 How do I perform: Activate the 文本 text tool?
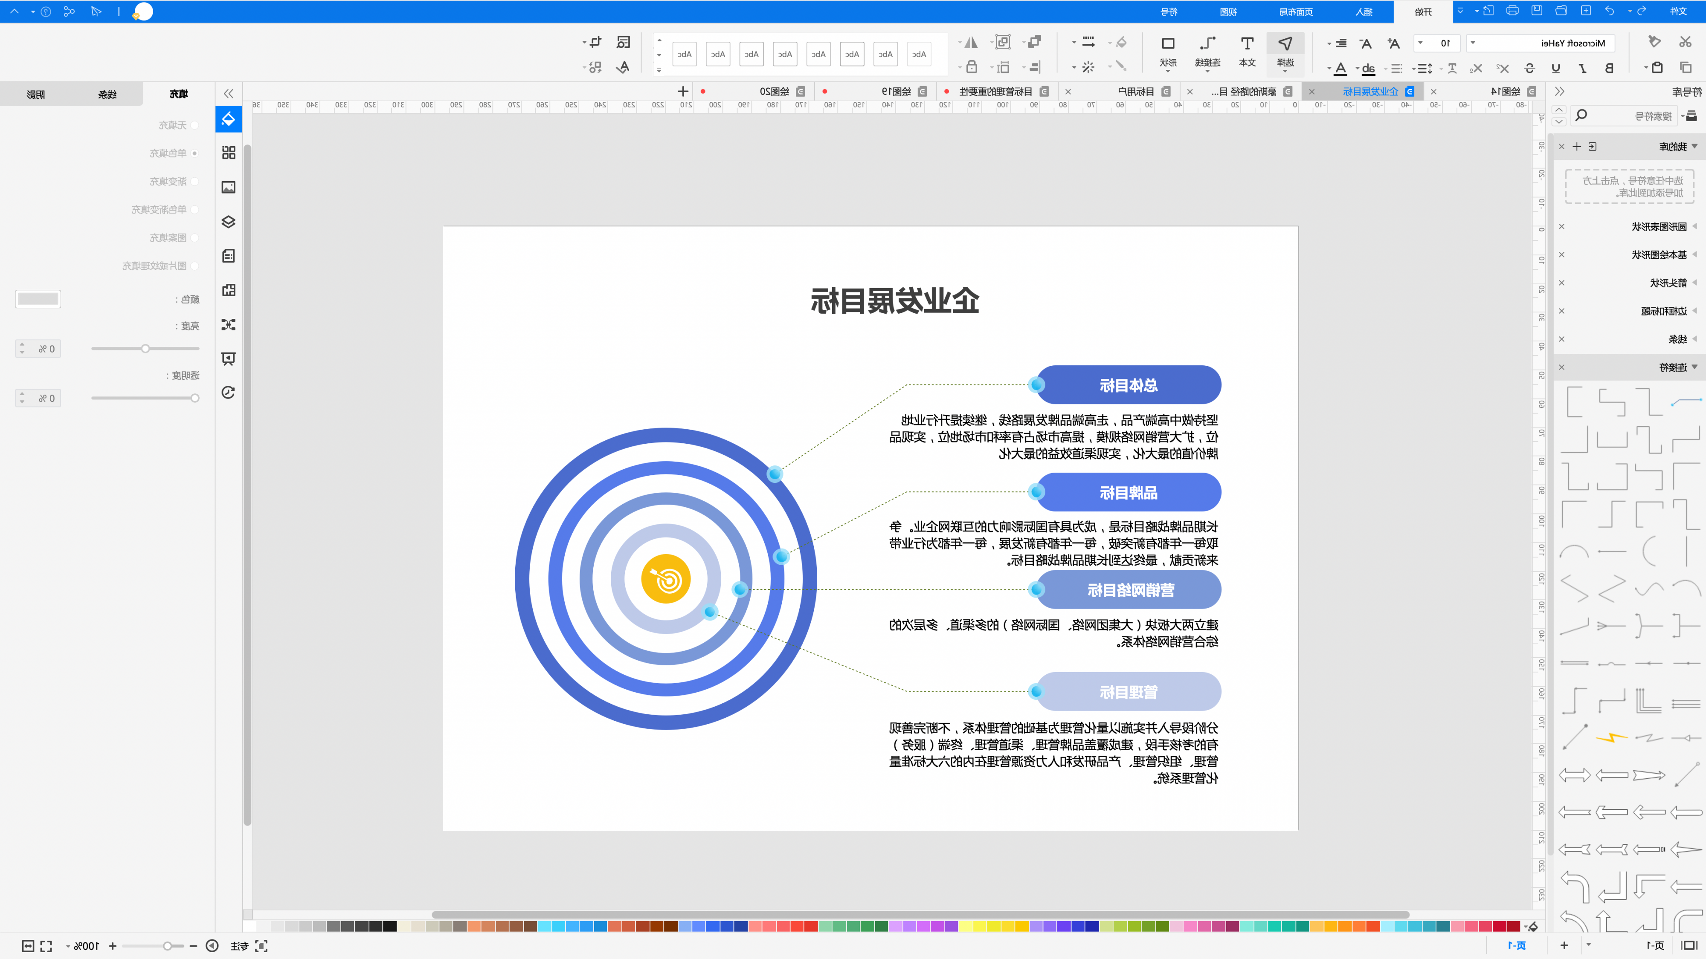coord(1247,52)
